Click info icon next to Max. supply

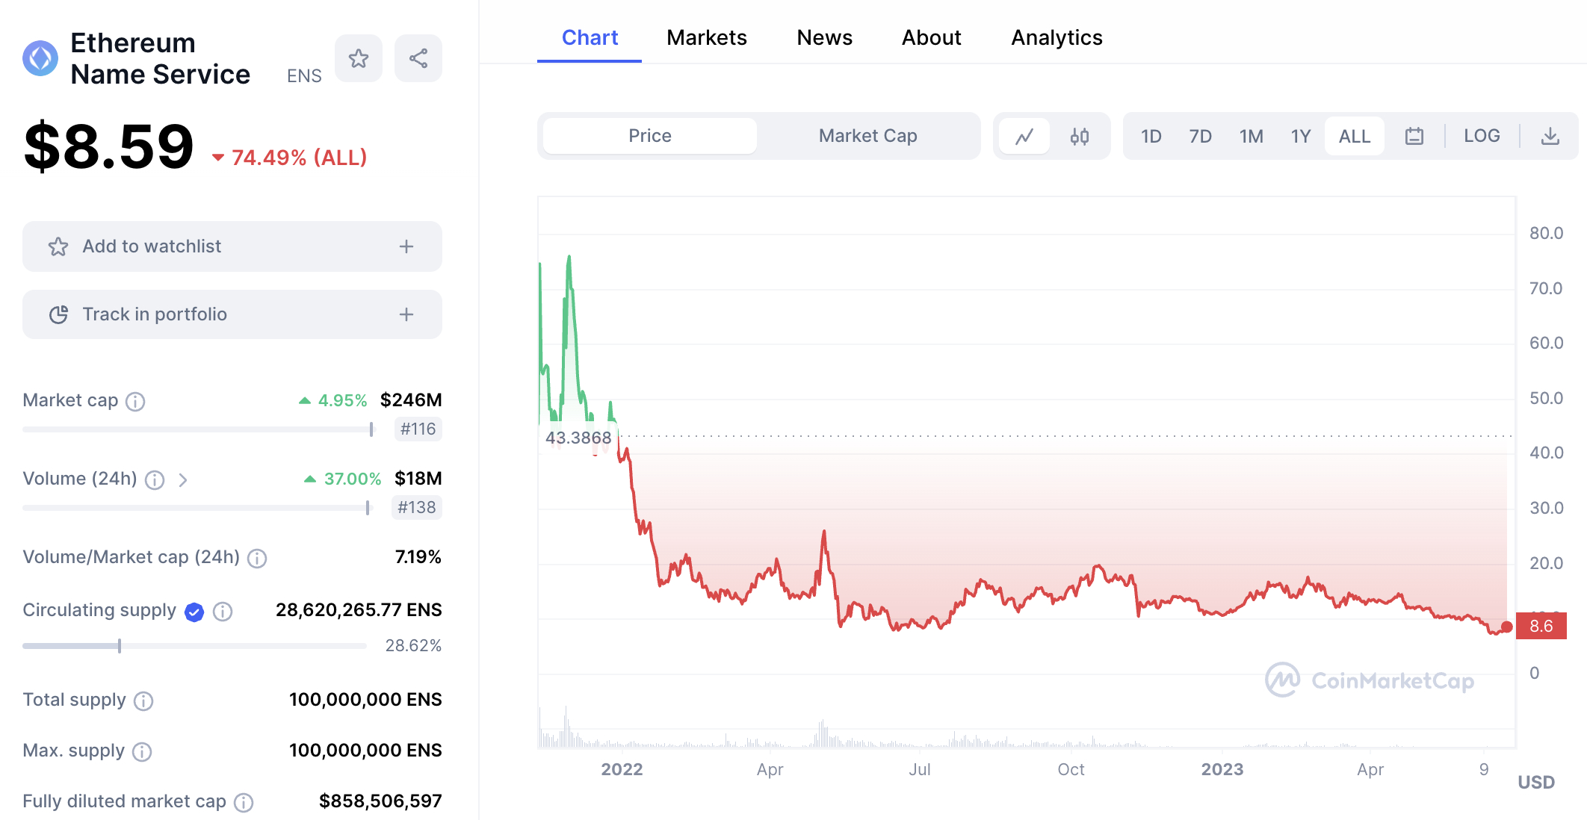click(x=142, y=752)
